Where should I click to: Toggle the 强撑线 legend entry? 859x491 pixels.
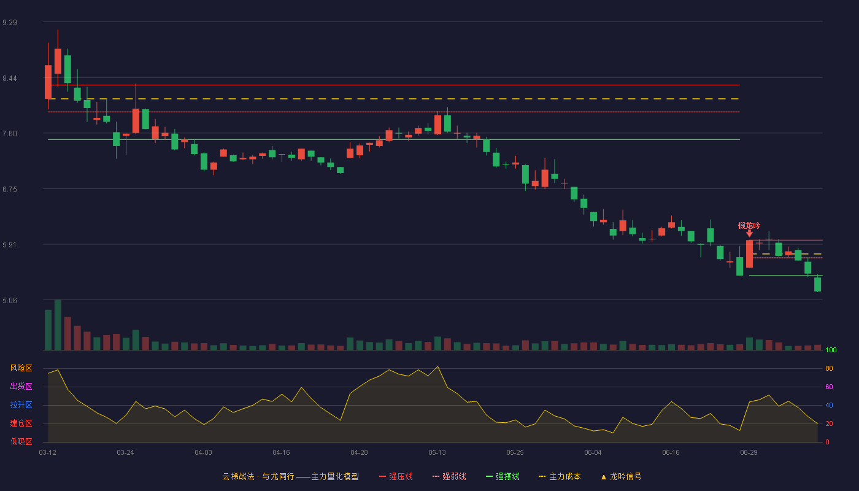[503, 476]
